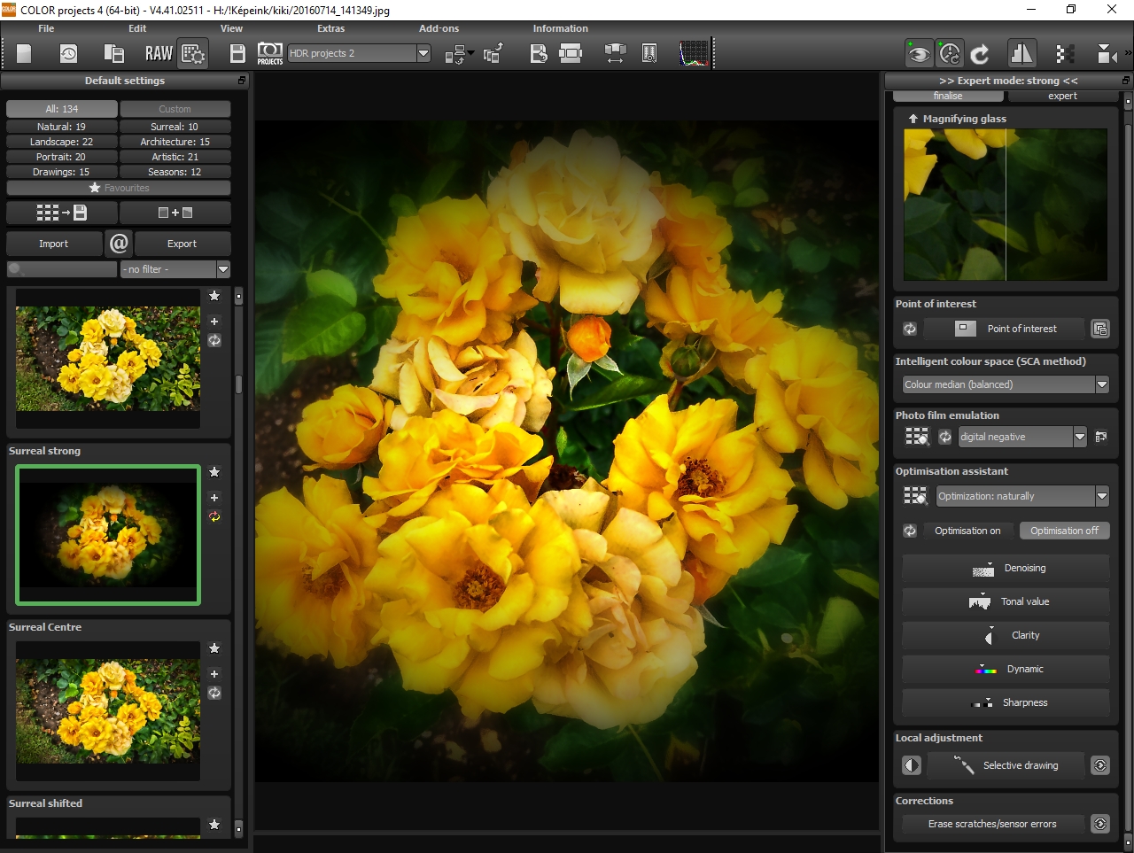This screenshot has width=1134, height=853.
Task: Open the Add-ons menu
Action: pos(439,28)
